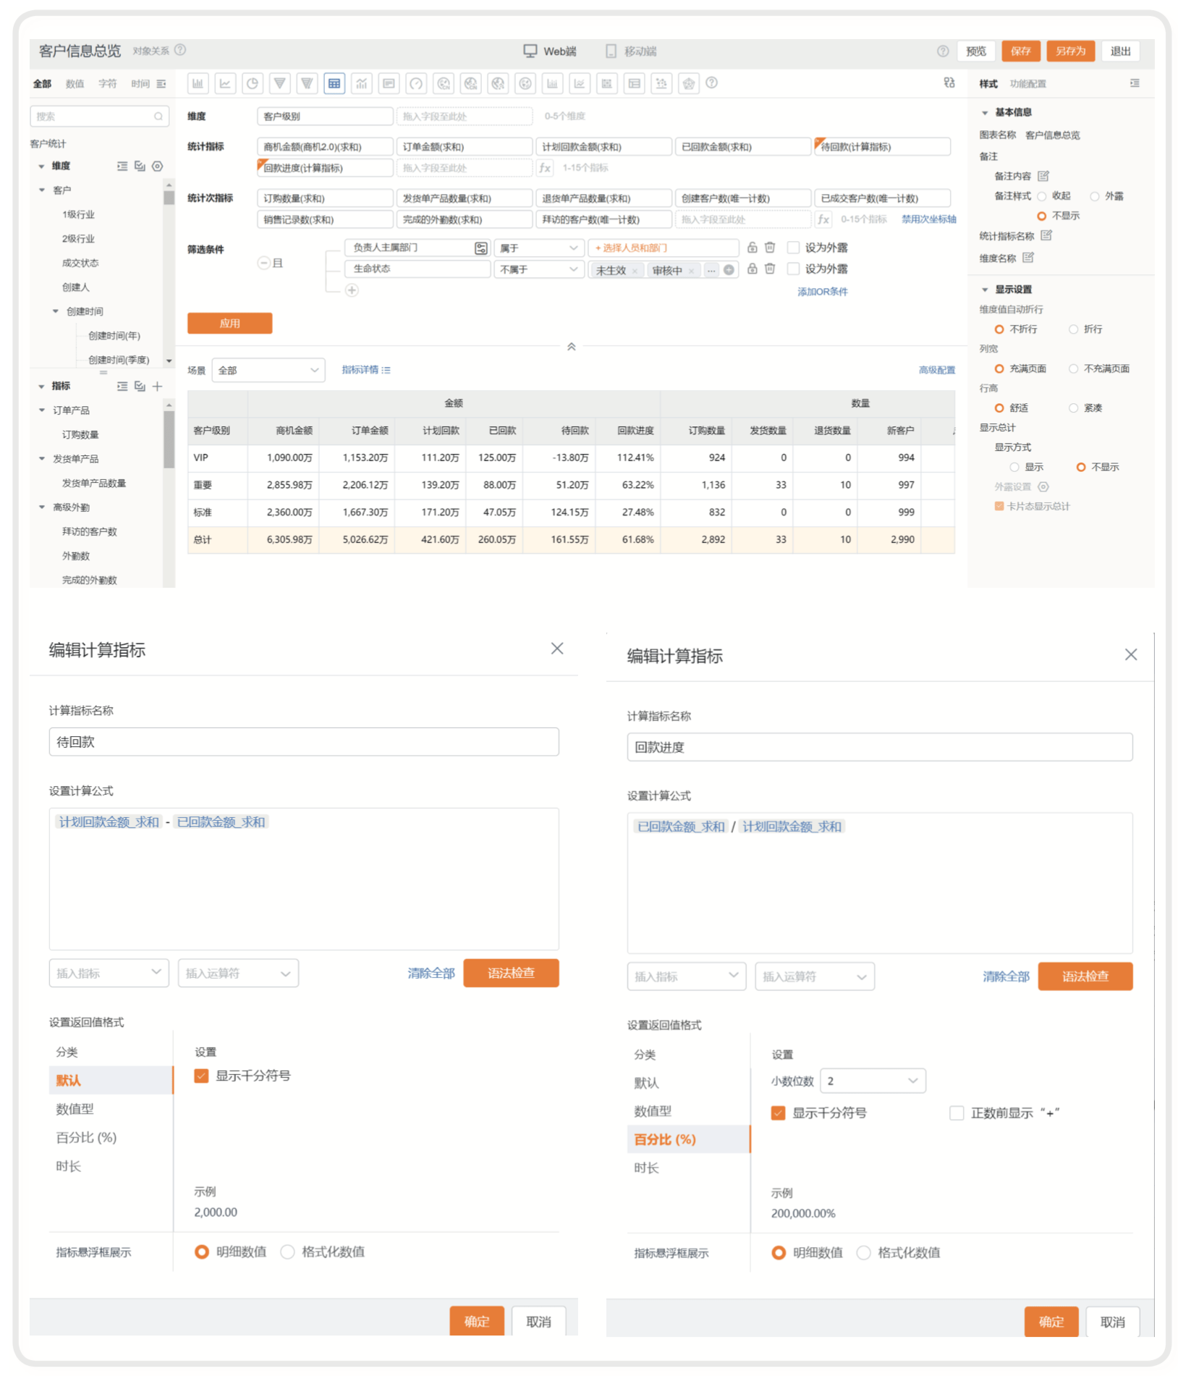
Task: Collapse the 订单产品 tree node
Action: click(x=42, y=410)
